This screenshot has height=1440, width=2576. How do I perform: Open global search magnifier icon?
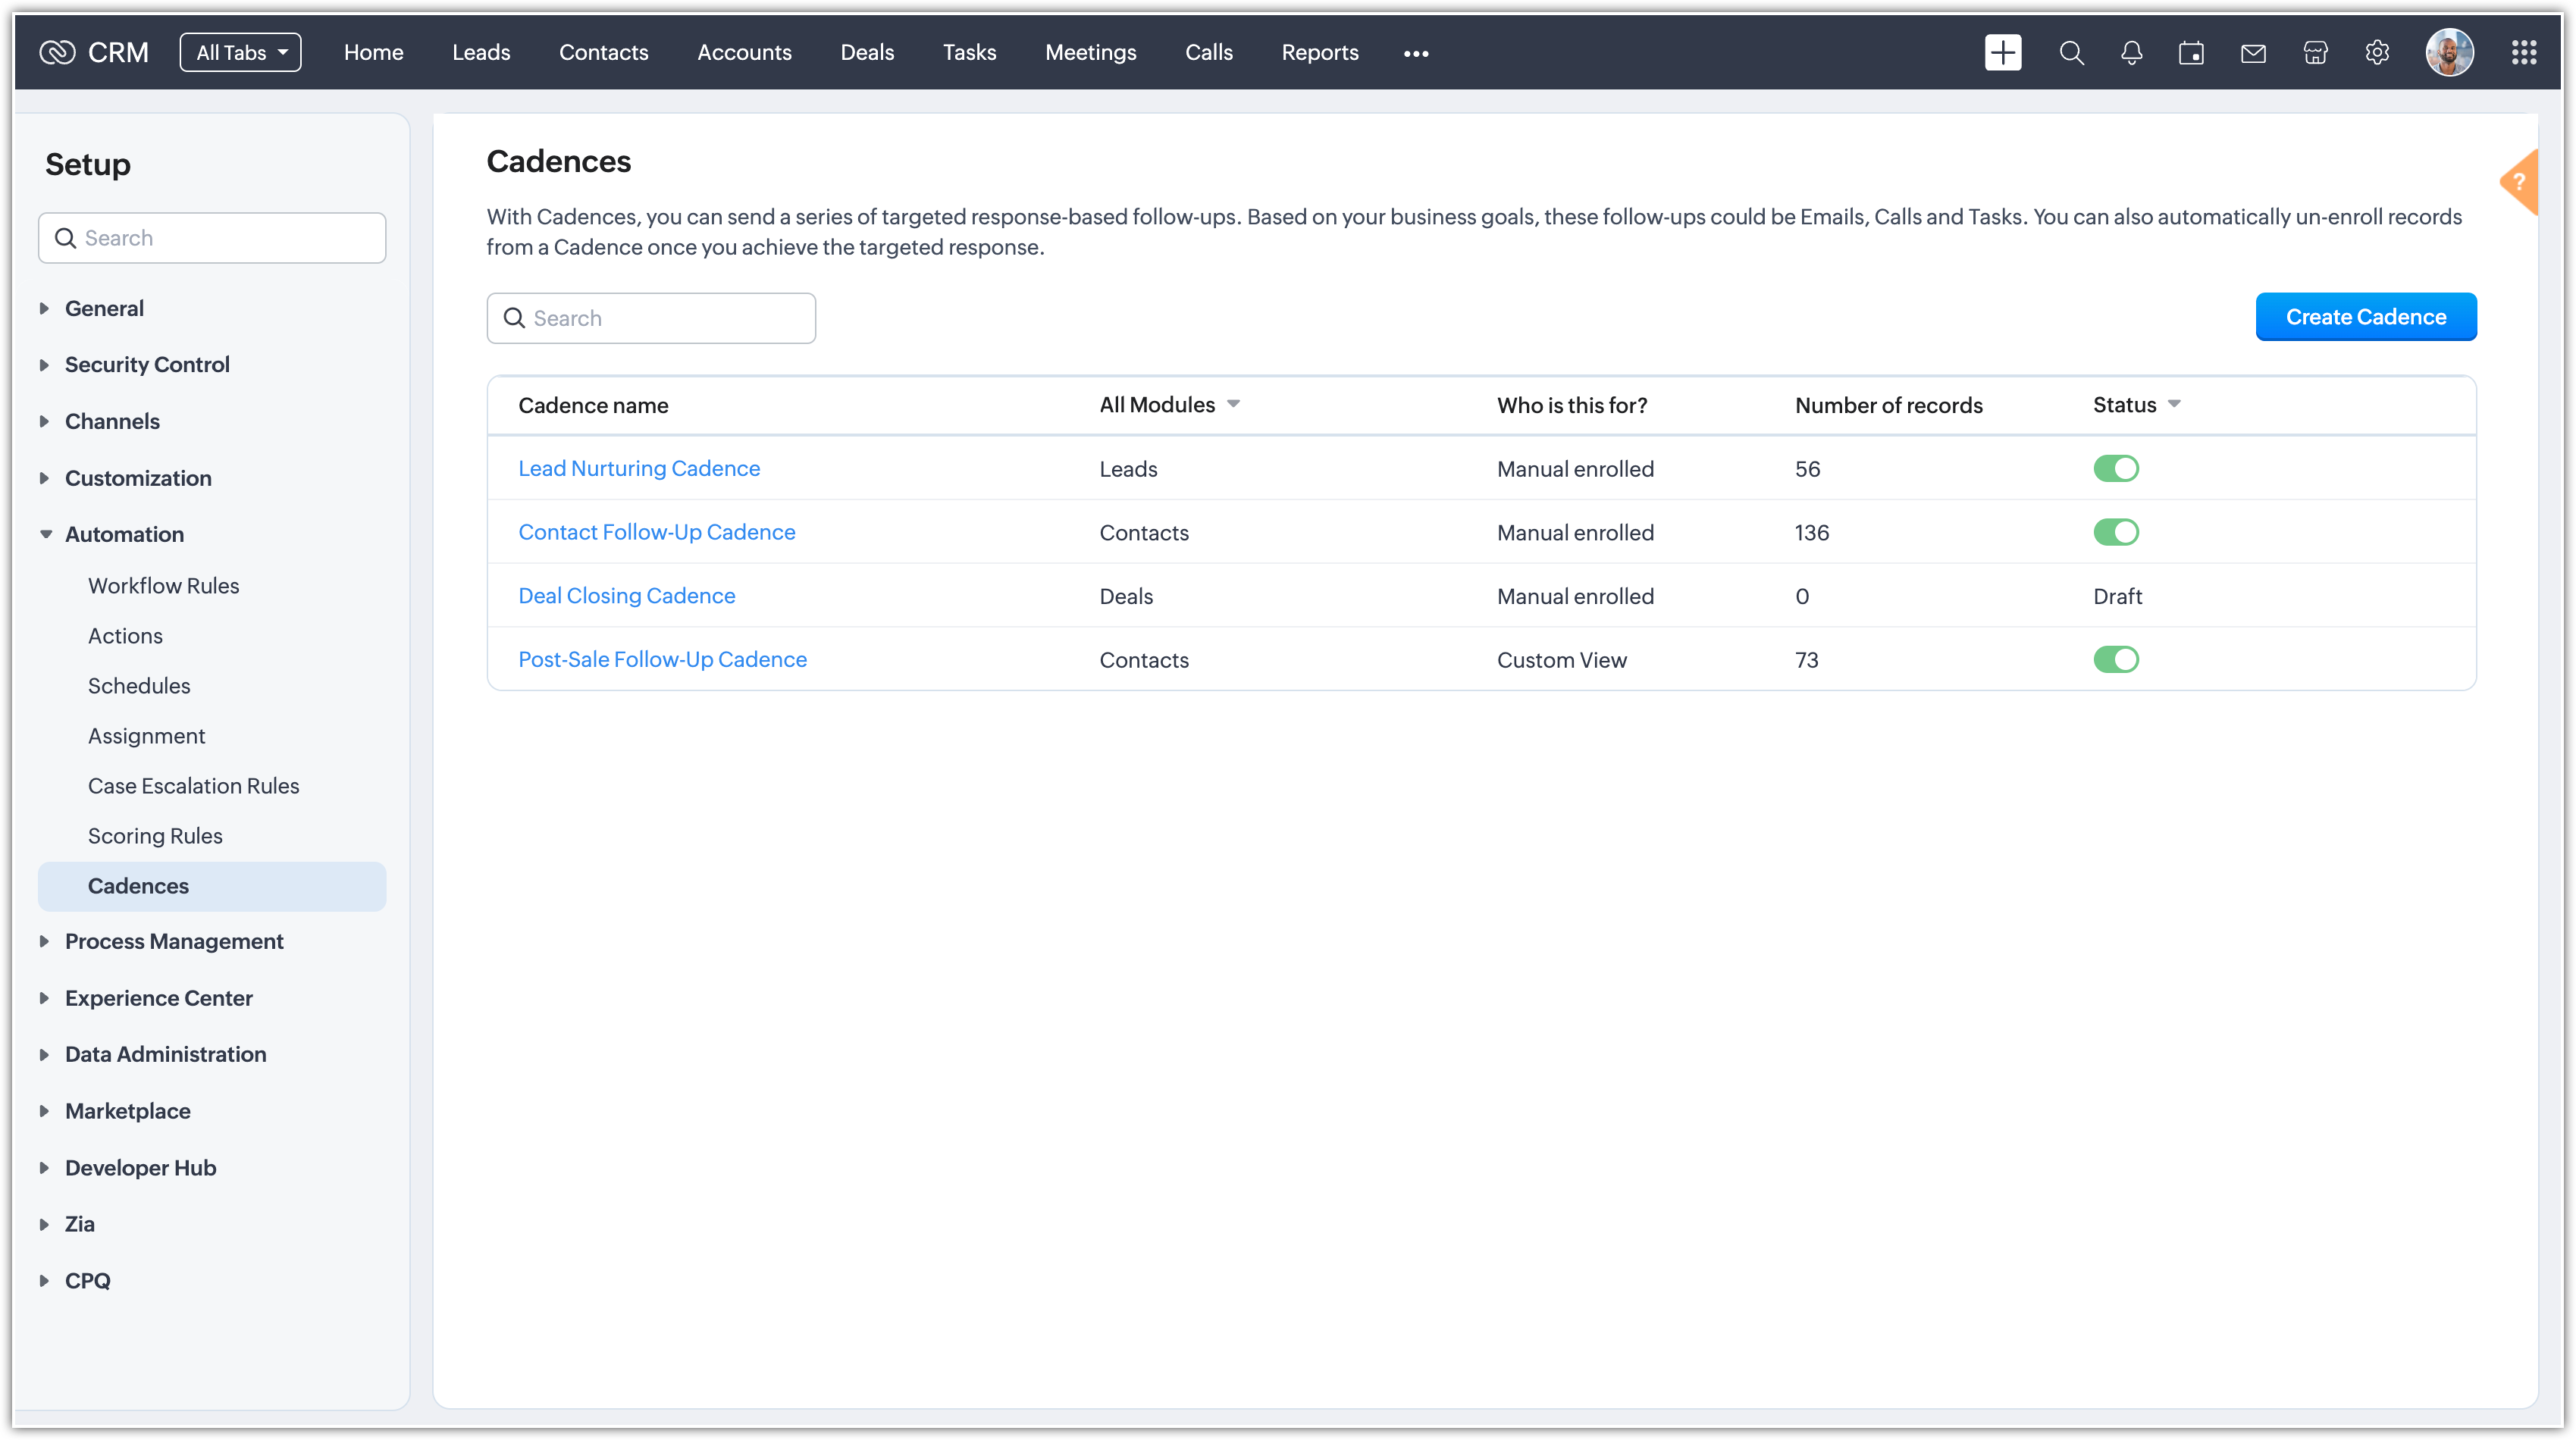coord(2071,53)
